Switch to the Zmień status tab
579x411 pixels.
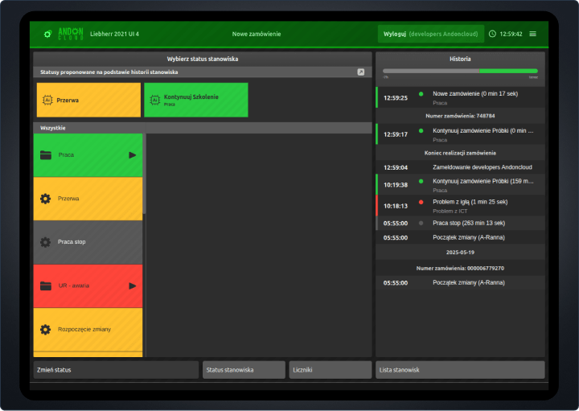point(116,370)
